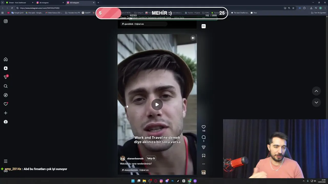Screen dimensions: 328x184
Task: Open comments on the reel
Action: (204, 137)
